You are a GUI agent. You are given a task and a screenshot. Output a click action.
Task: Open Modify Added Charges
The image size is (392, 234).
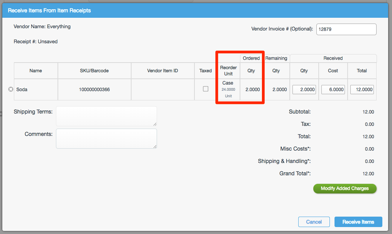pos(345,188)
